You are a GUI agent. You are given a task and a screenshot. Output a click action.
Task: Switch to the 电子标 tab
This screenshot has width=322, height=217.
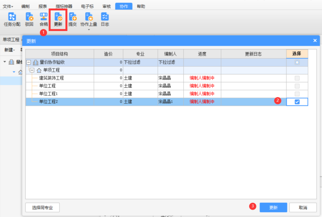(88, 6)
